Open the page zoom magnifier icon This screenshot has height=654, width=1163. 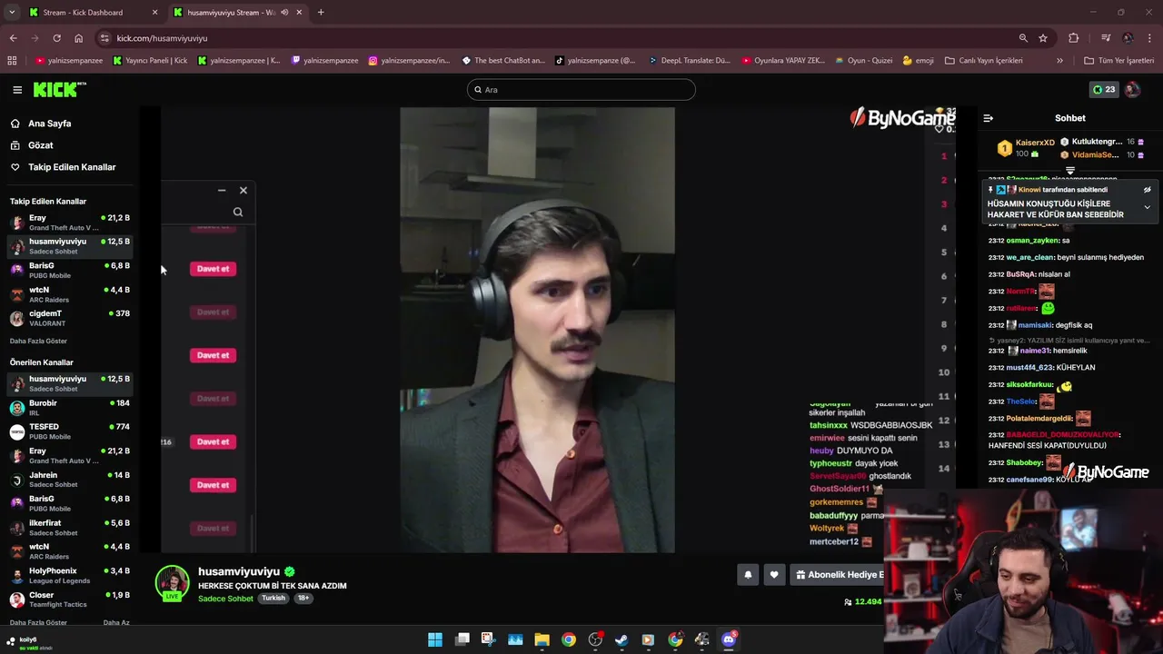click(x=1023, y=38)
